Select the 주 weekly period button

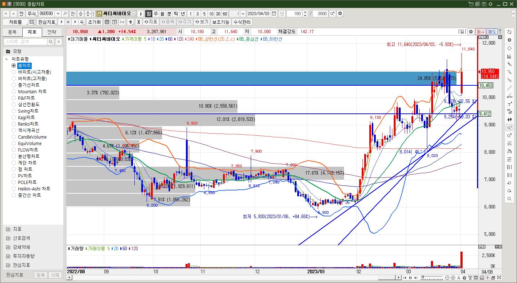156,14
